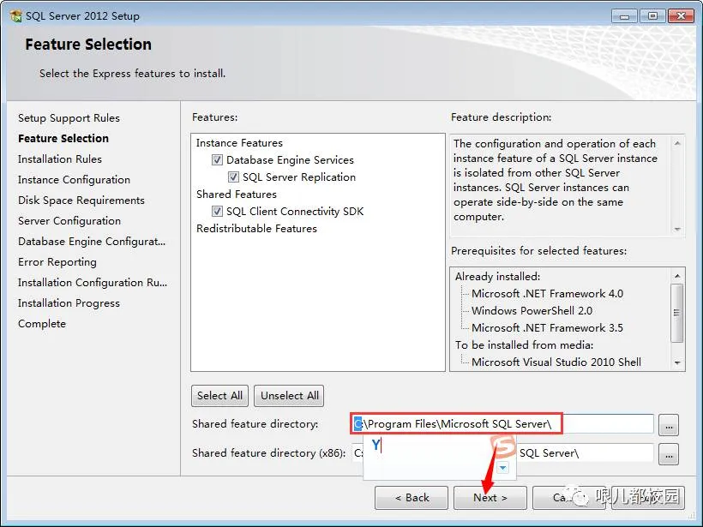Screen dimensions: 703x527
Task: Click 'To be installed from media:' heading
Action: pos(524,345)
